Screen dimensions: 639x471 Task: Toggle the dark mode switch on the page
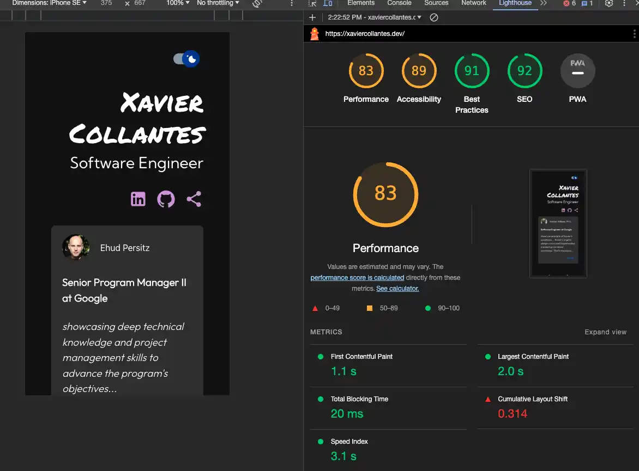pos(186,59)
